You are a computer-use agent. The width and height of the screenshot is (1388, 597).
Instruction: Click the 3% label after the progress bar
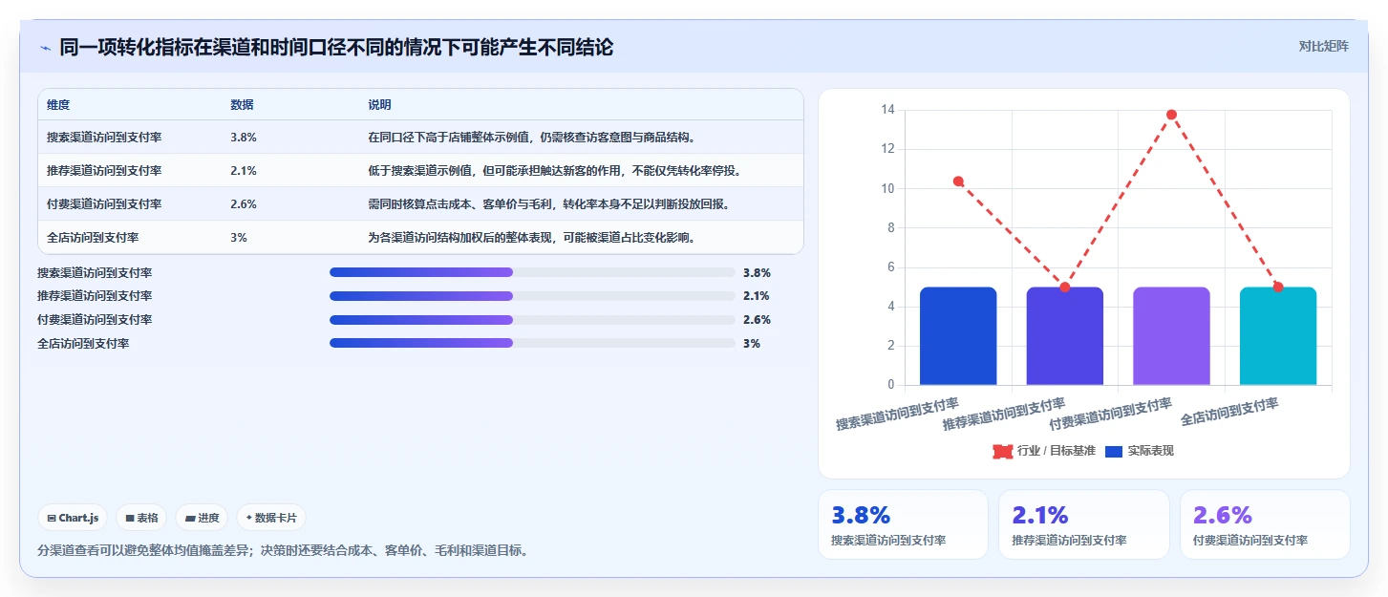(752, 344)
